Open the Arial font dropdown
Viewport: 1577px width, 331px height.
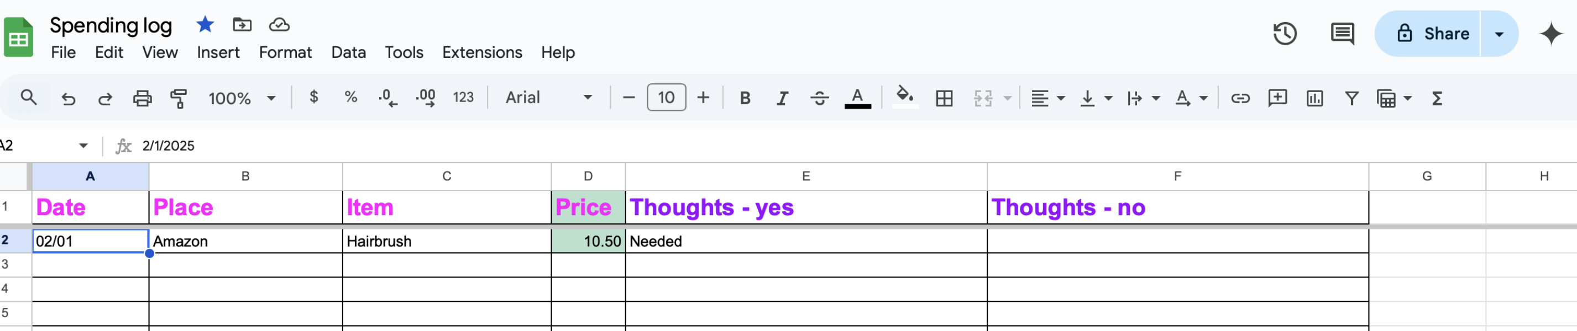[x=548, y=98]
